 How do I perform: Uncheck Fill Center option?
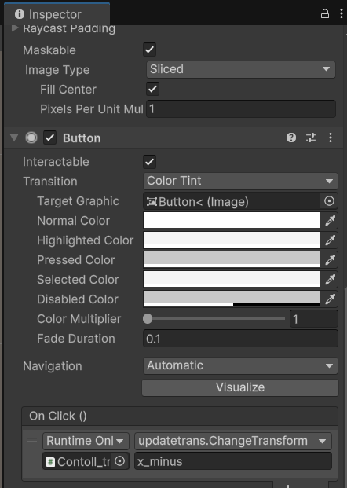[152, 89]
